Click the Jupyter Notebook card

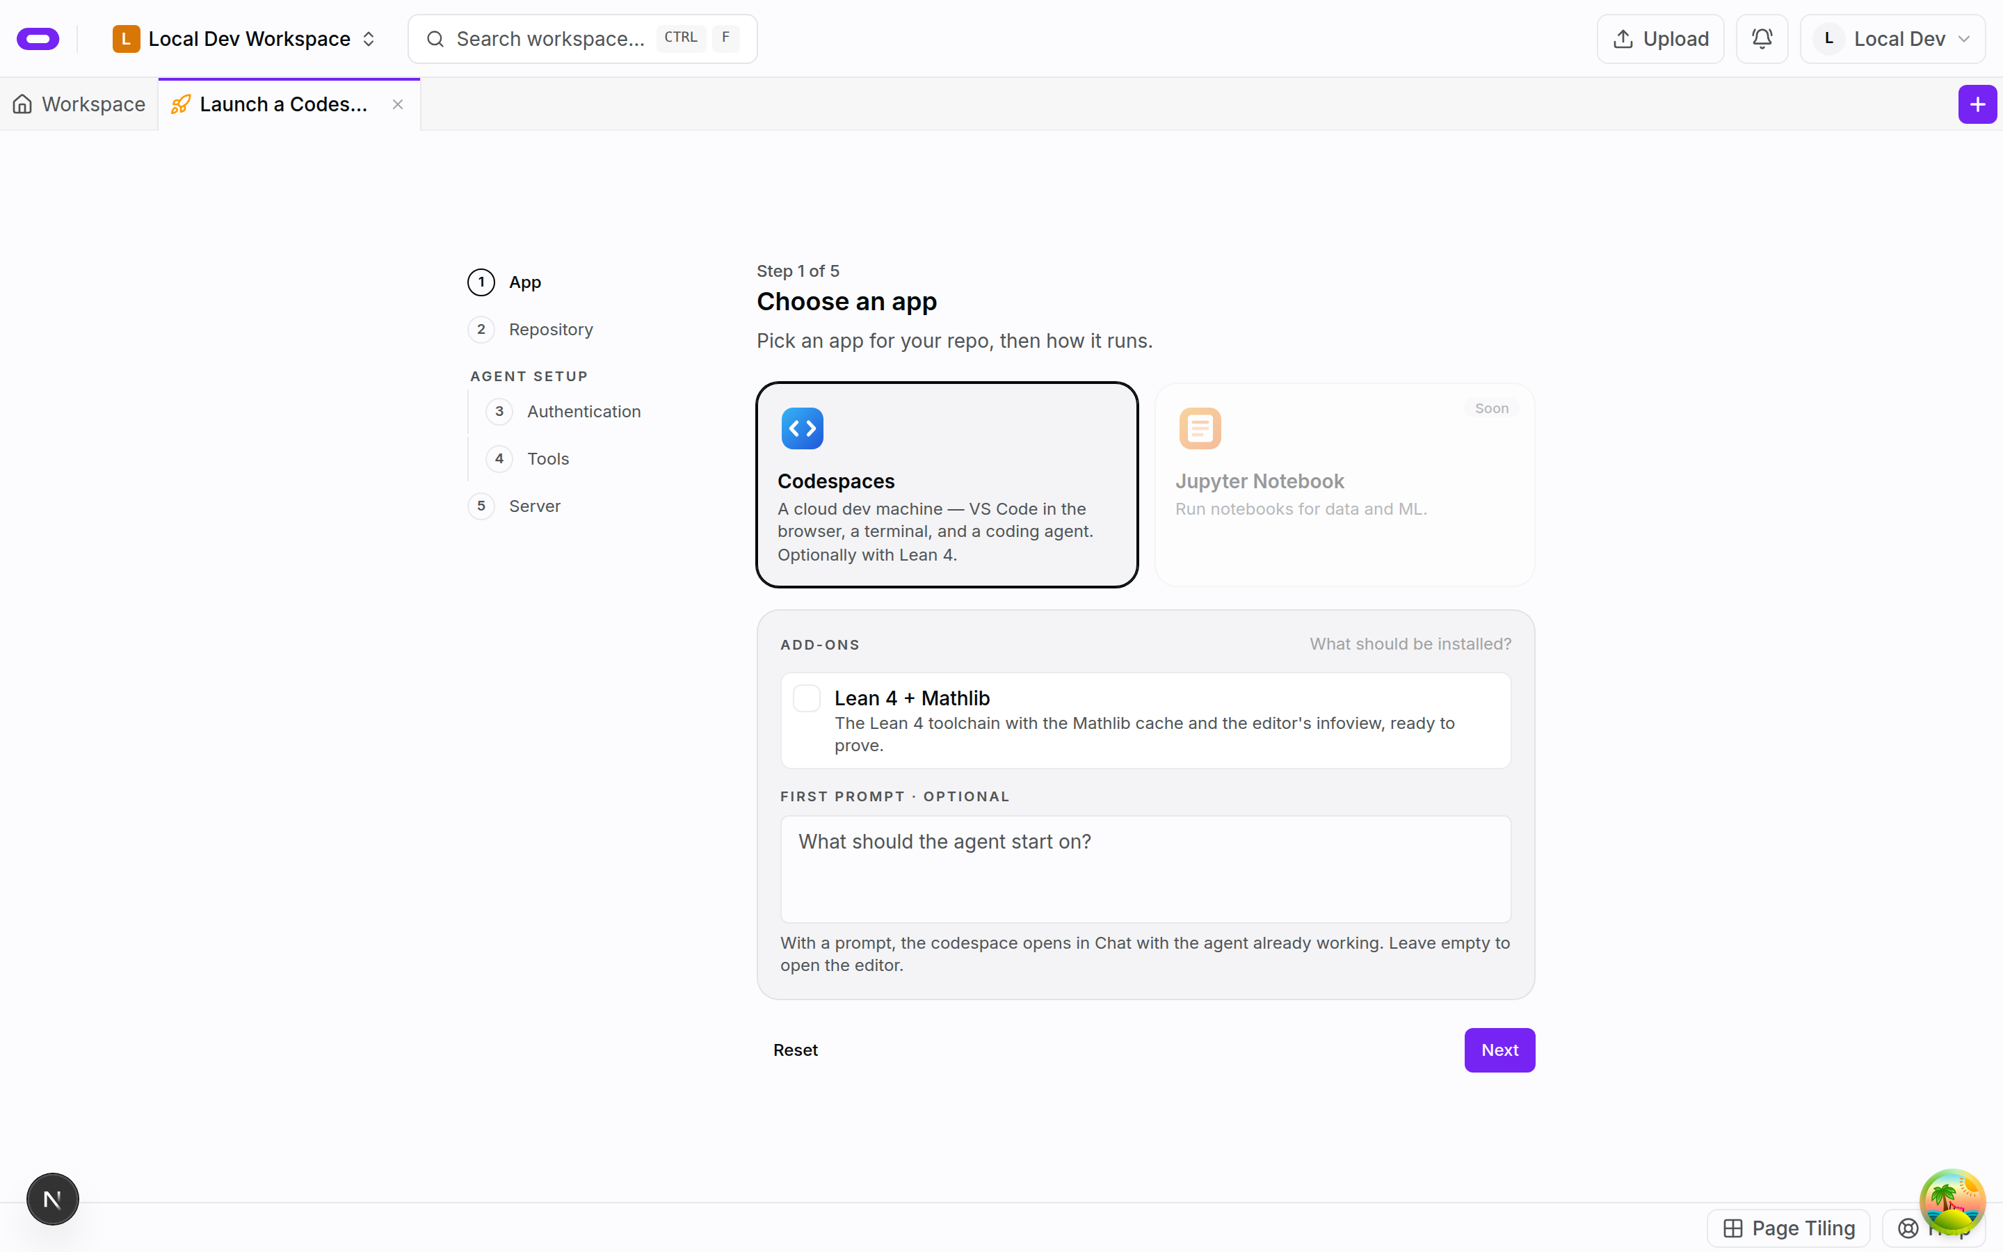tap(1344, 485)
